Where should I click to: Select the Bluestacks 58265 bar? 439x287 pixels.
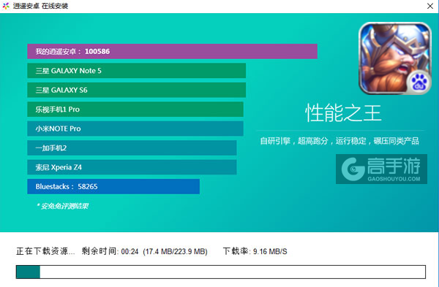[113, 186]
